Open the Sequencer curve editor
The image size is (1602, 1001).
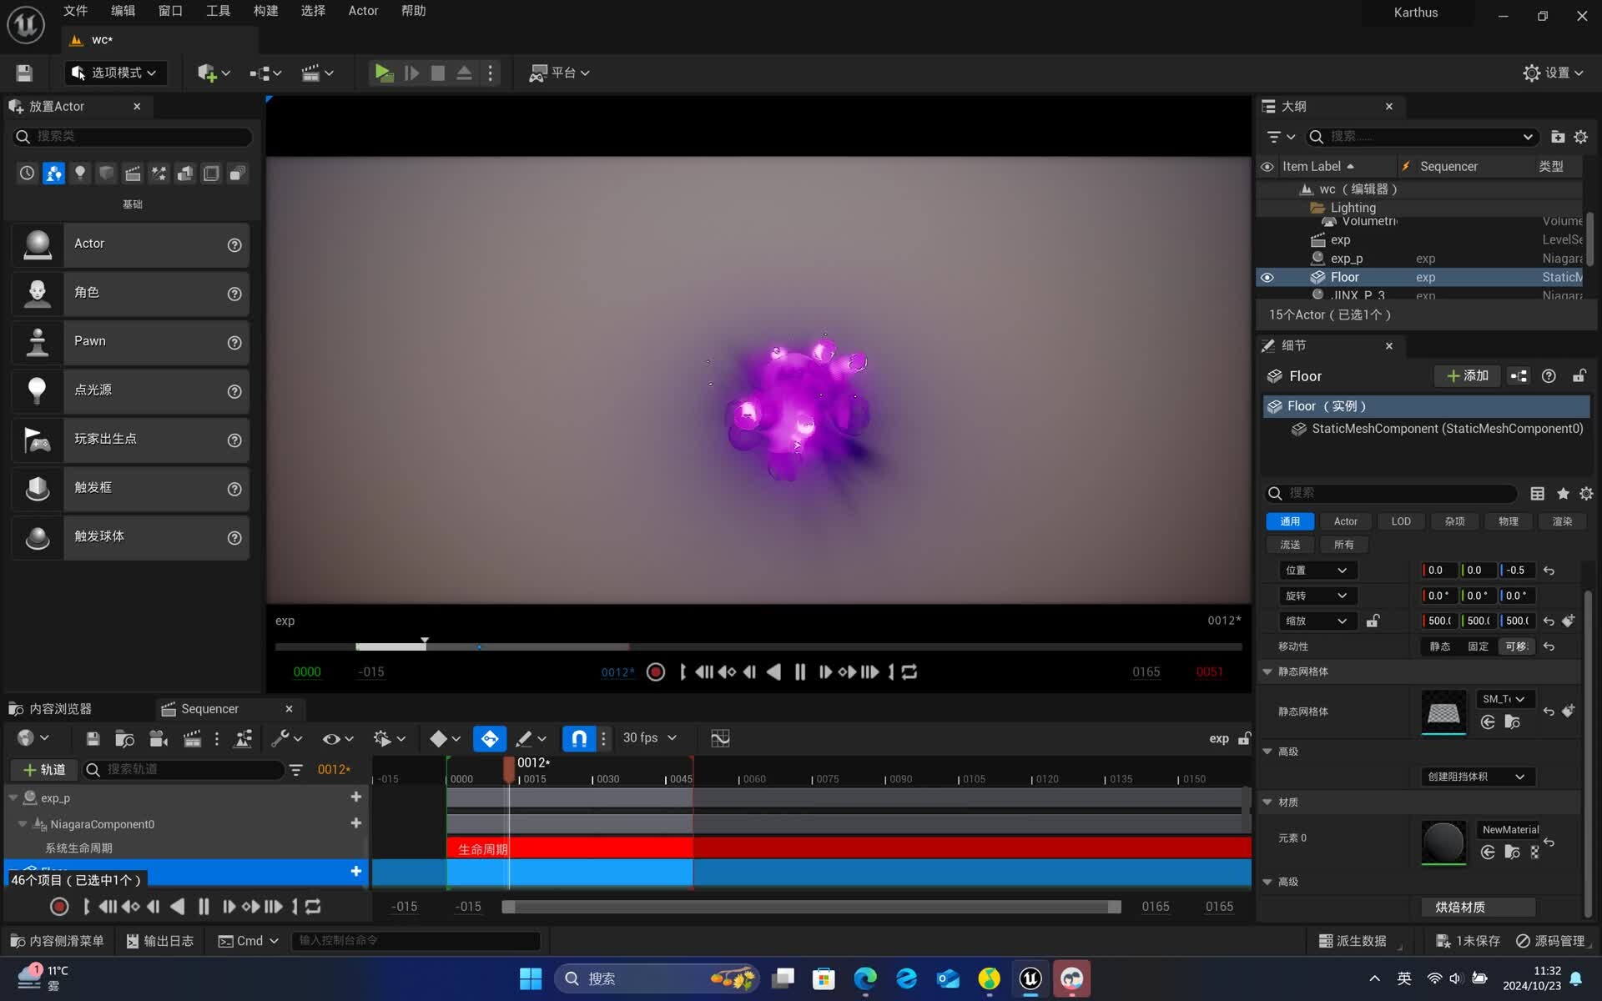(x=719, y=738)
